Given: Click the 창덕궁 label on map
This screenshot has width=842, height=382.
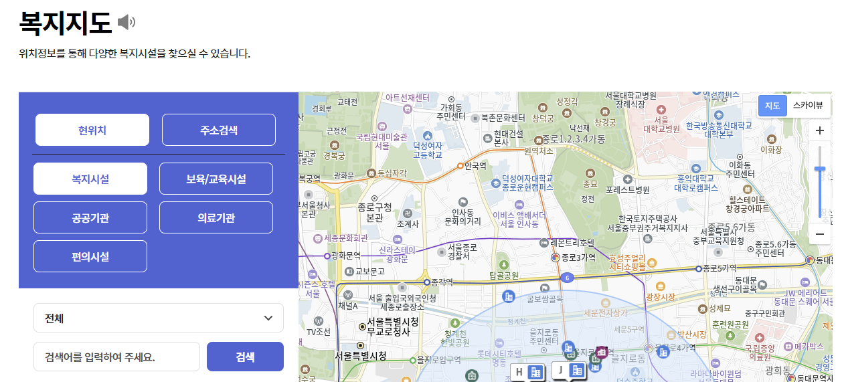Looking at the screenshot, I should coord(543,118).
